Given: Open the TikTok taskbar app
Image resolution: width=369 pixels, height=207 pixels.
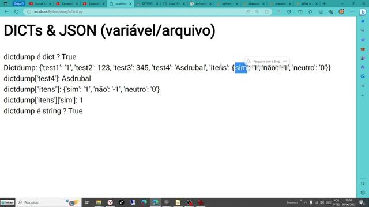Looking at the screenshot, I should click(122, 202).
